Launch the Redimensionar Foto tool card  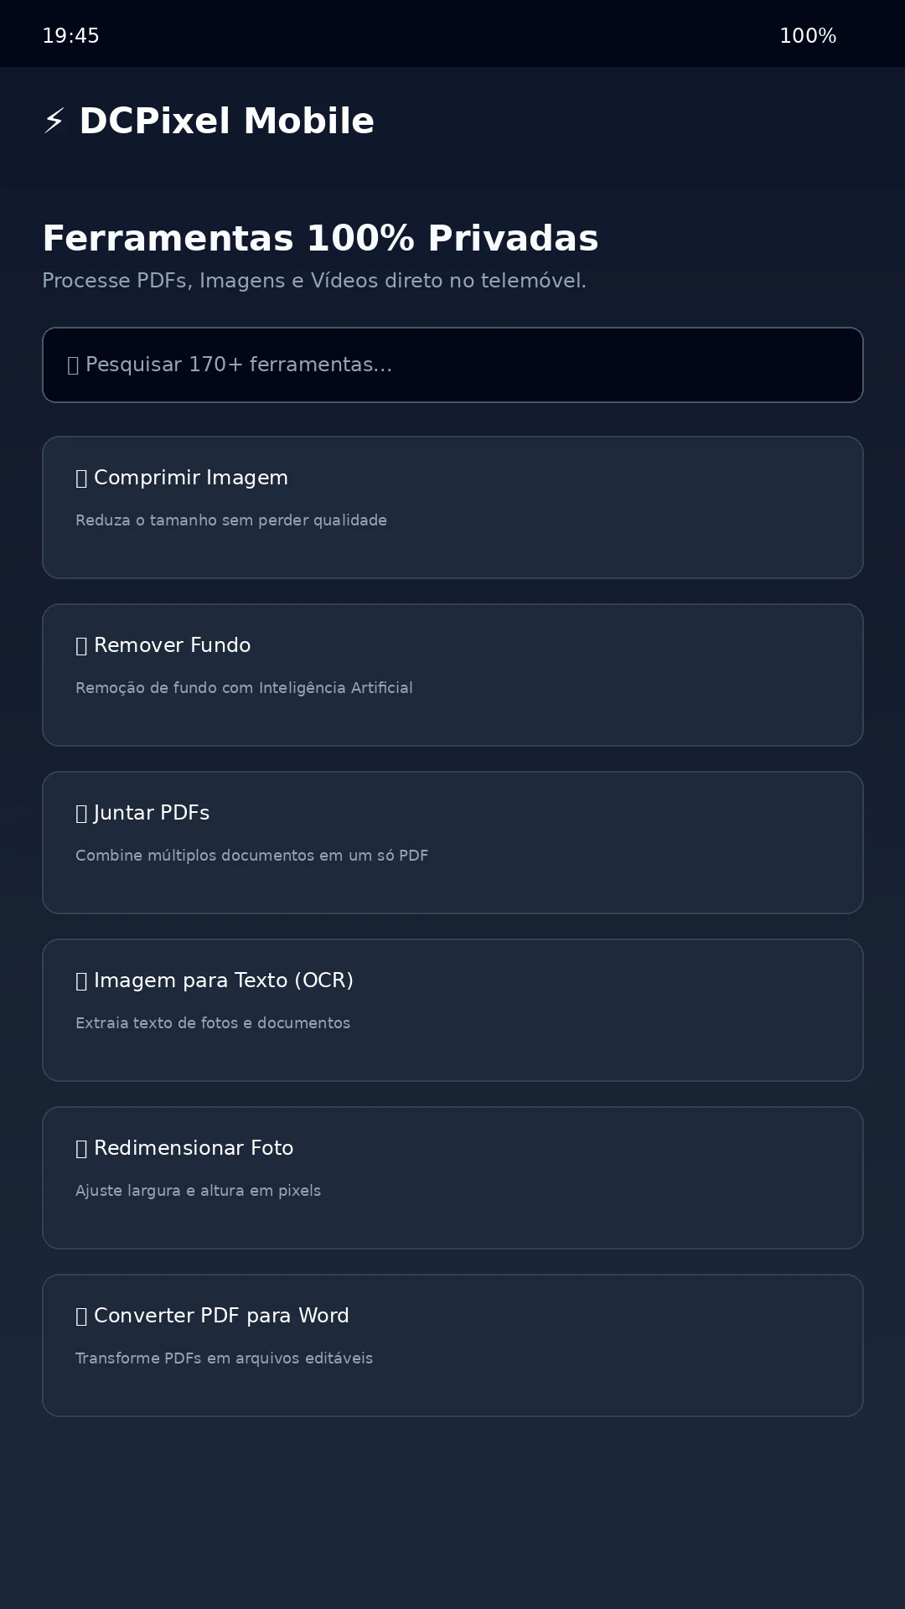[452, 1177]
